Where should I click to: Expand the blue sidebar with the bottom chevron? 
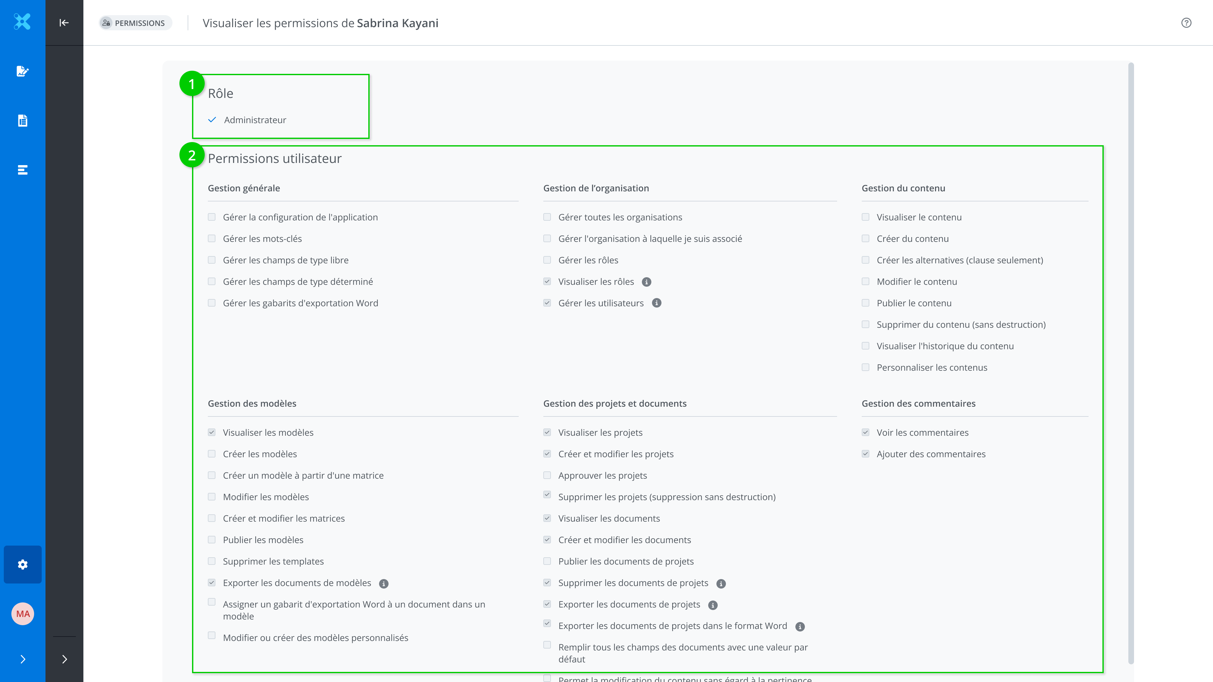point(23,659)
